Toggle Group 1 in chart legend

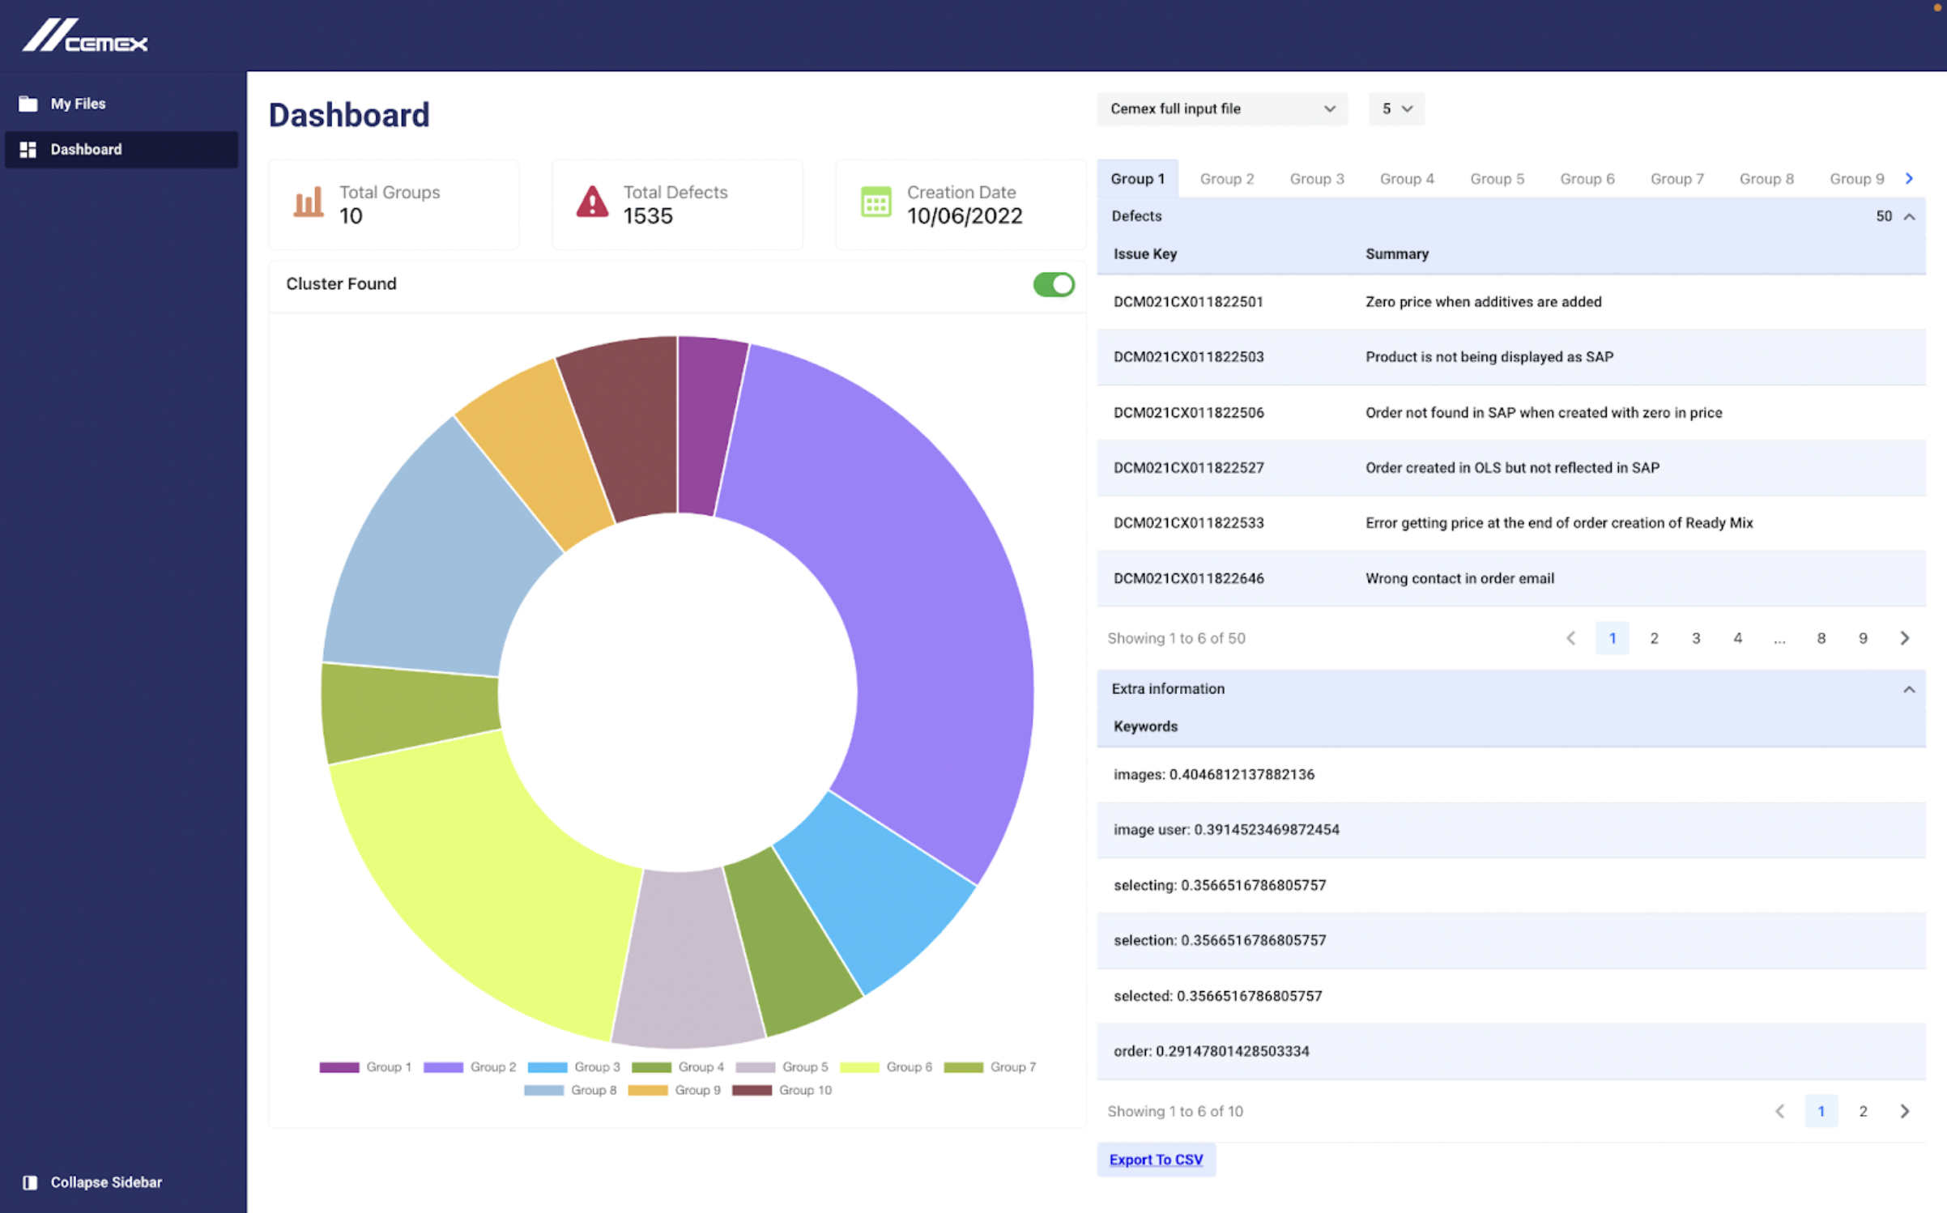[366, 1067]
